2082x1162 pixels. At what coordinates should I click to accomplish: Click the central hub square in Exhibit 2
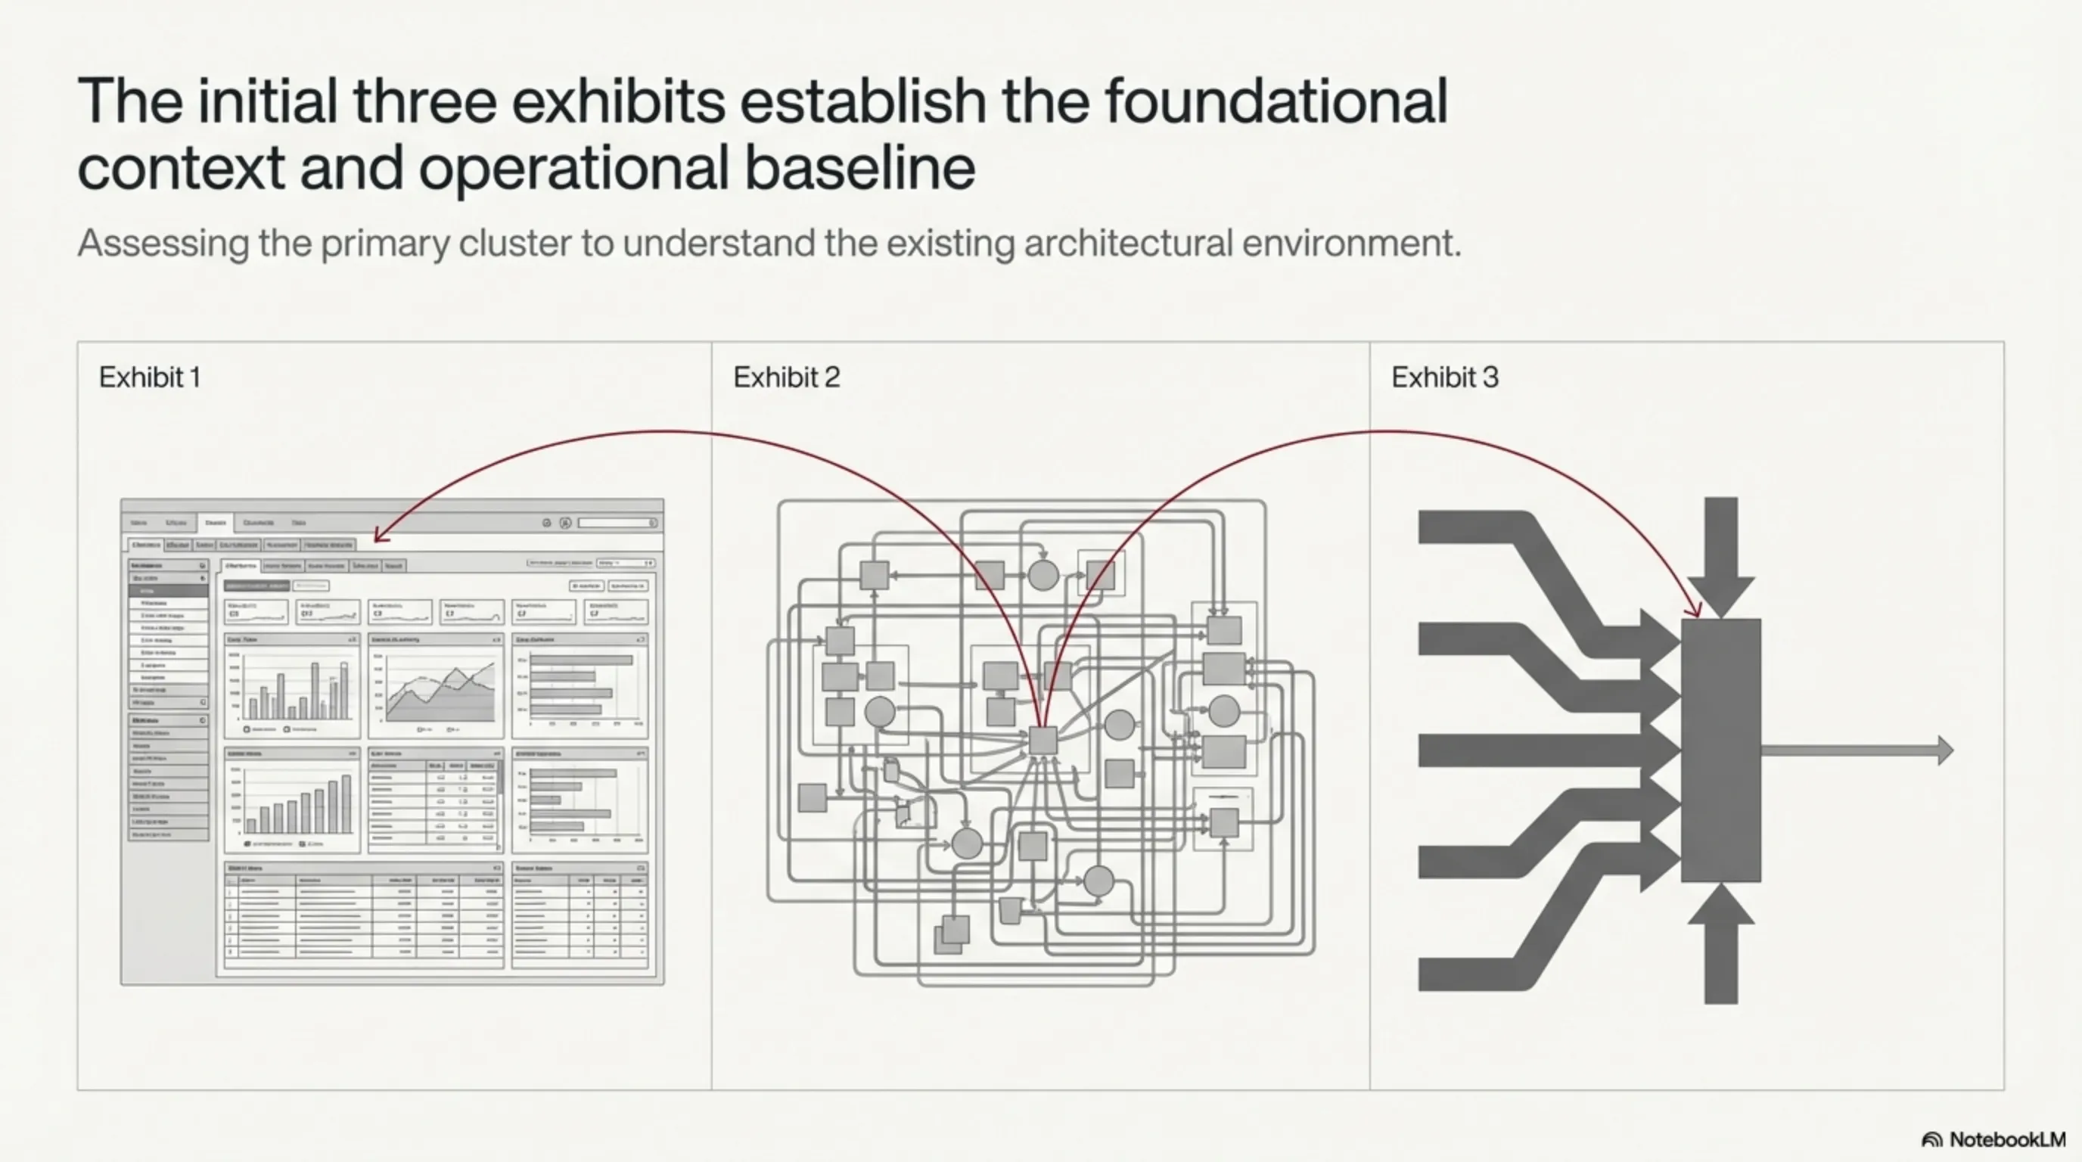click(1043, 740)
